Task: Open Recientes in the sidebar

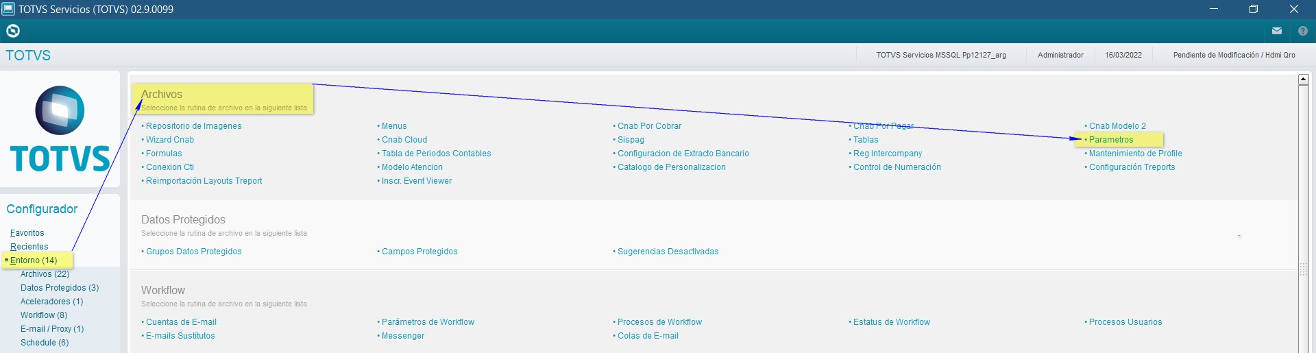Action: [29, 247]
